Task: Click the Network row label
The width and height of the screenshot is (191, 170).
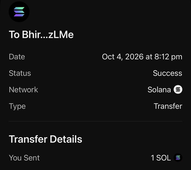Action: tap(23, 90)
